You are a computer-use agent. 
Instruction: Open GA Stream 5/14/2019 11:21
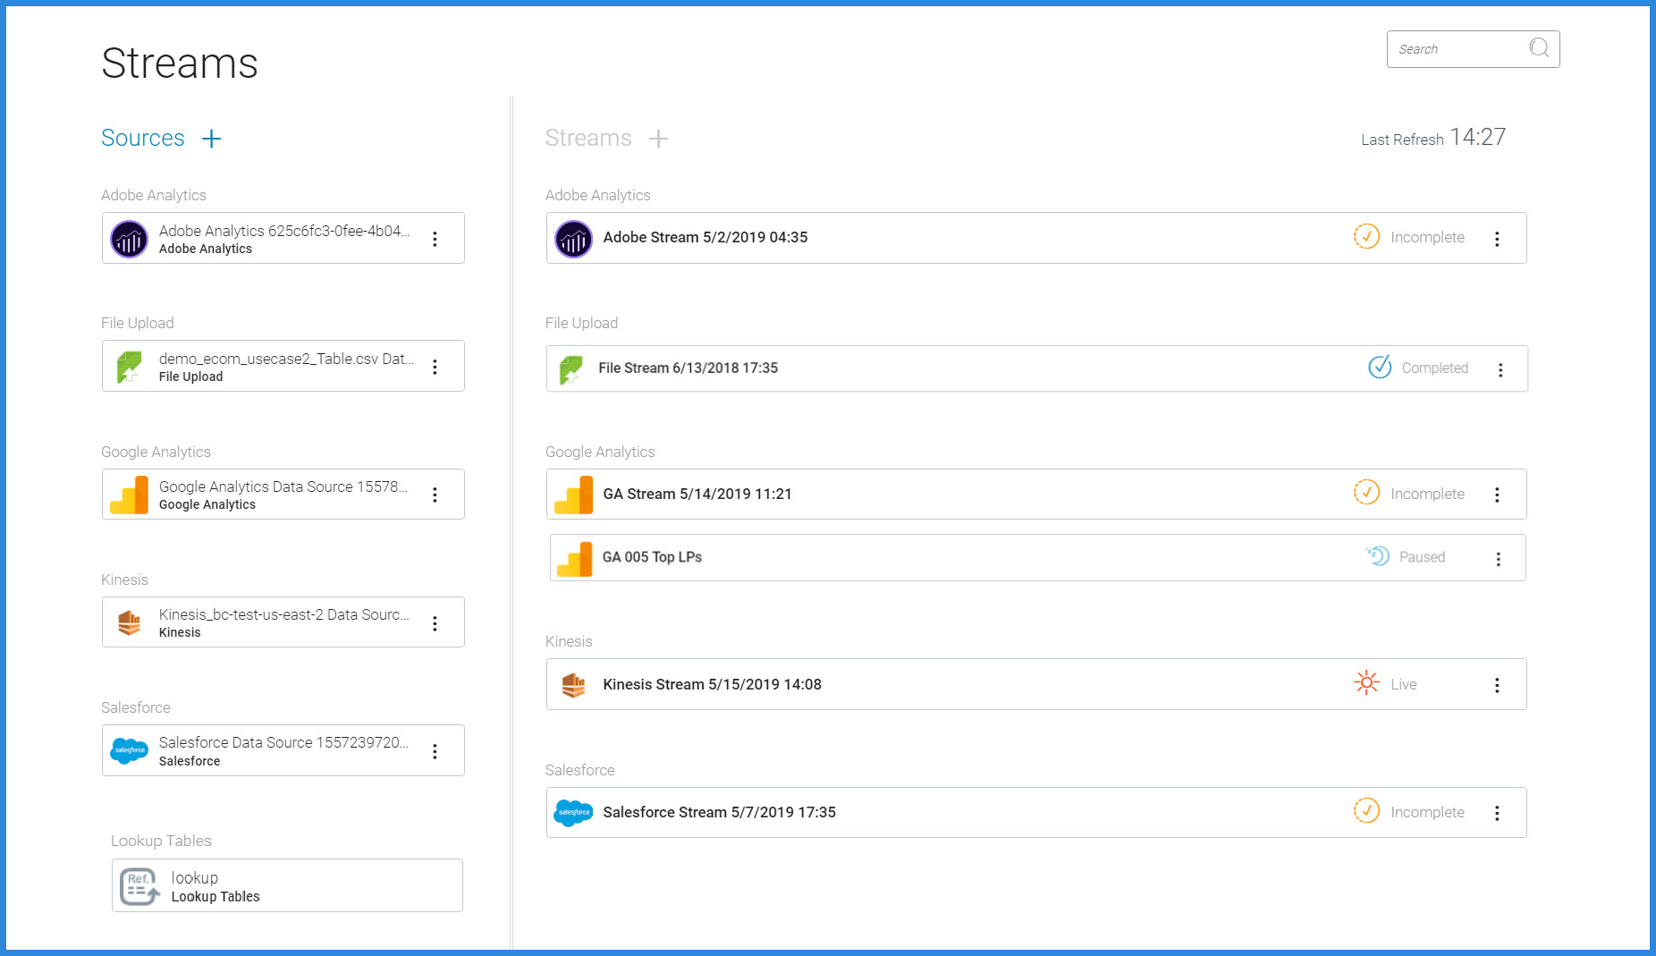pyautogui.click(x=1036, y=494)
